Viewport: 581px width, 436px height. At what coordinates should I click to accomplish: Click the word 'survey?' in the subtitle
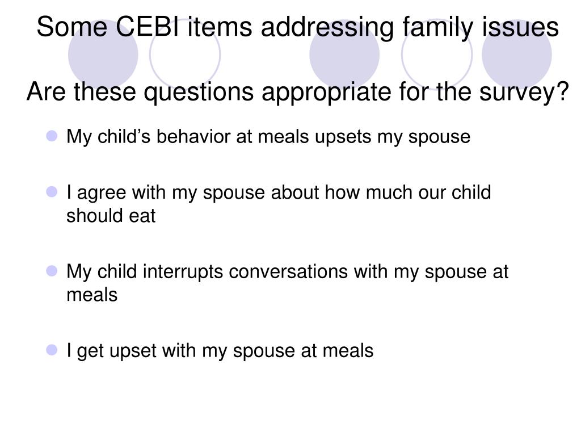pyautogui.click(x=524, y=93)
